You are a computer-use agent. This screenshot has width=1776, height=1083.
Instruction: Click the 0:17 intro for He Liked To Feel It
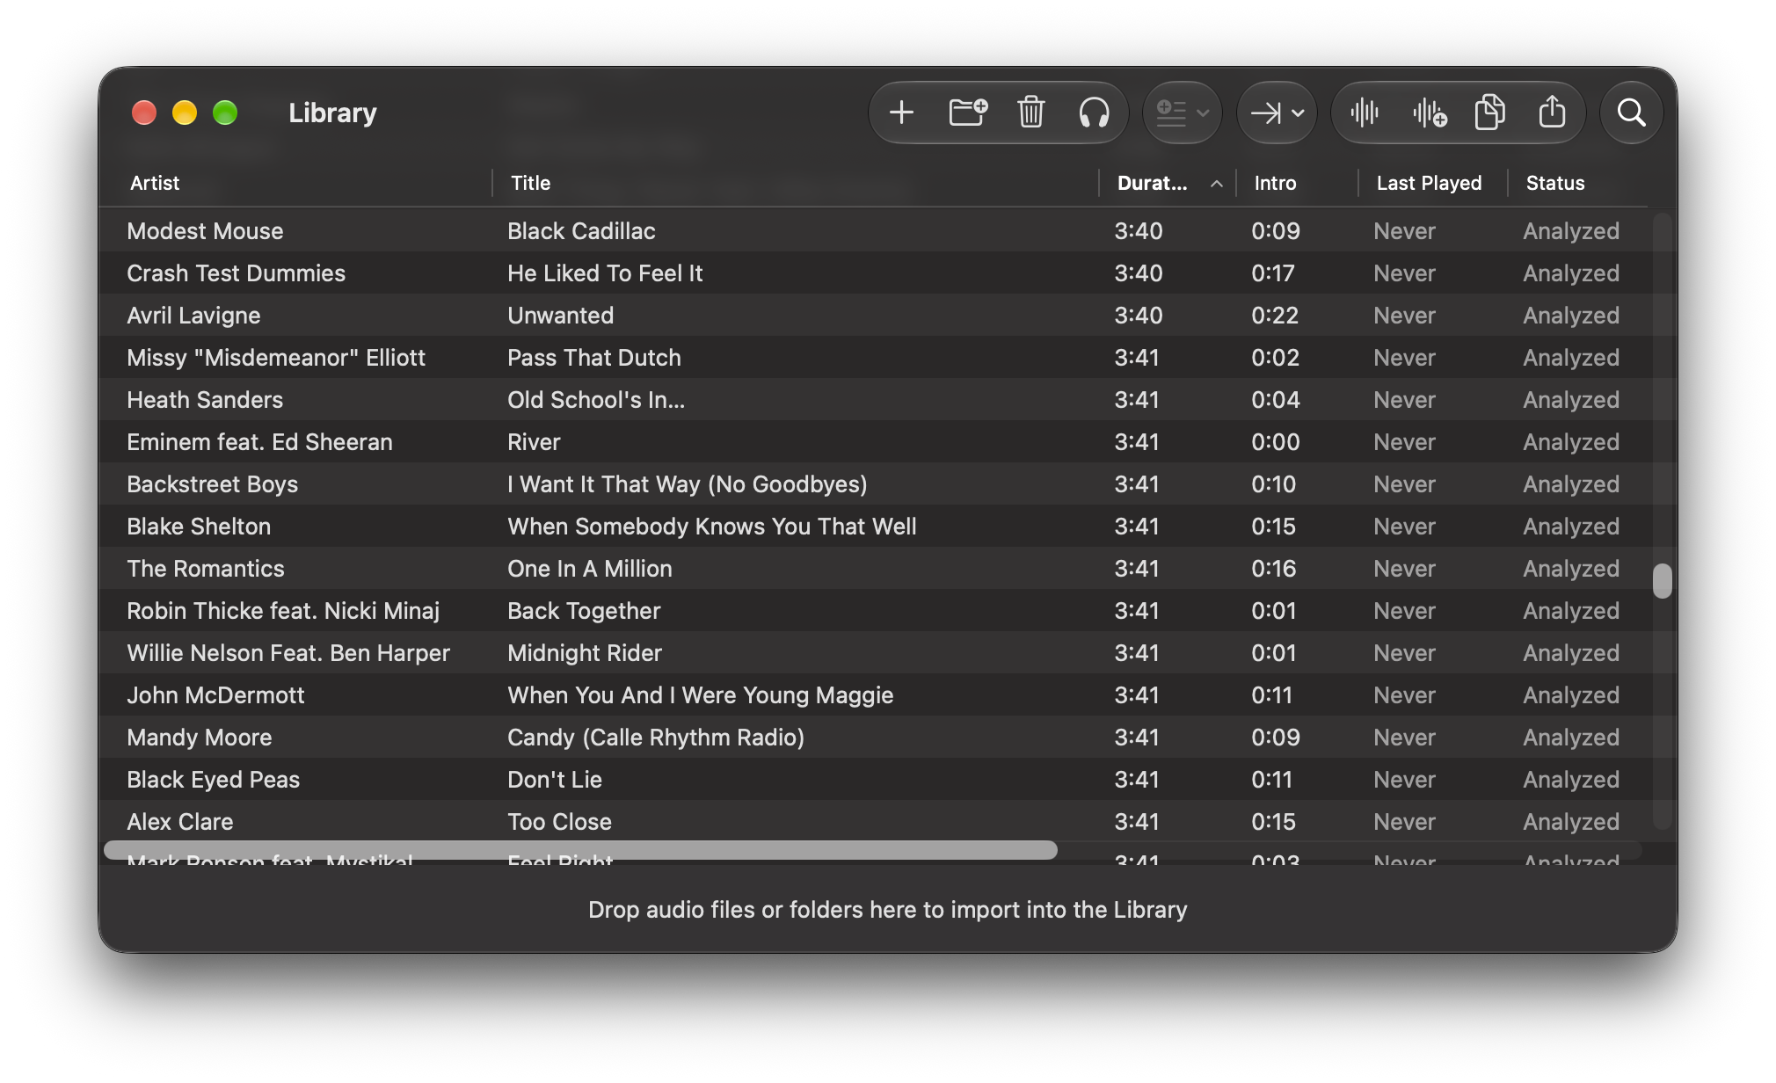(x=1272, y=273)
